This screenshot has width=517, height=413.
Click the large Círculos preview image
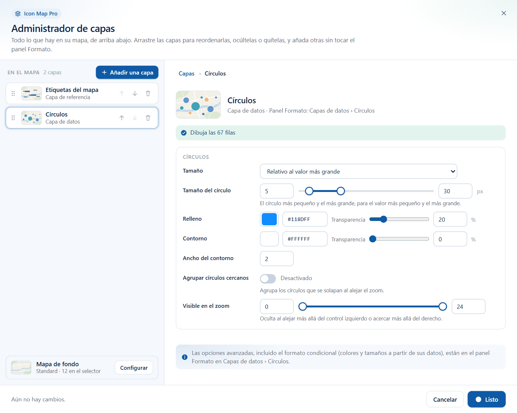click(x=198, y=105)
